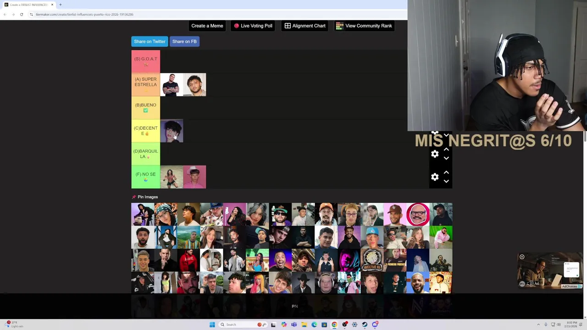Open settings gear for the F NO SE row
Screen dimensions: 587x330
(435, 177)
